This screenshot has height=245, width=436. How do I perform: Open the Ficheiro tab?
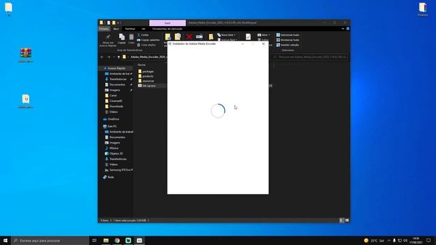[104, 29]
